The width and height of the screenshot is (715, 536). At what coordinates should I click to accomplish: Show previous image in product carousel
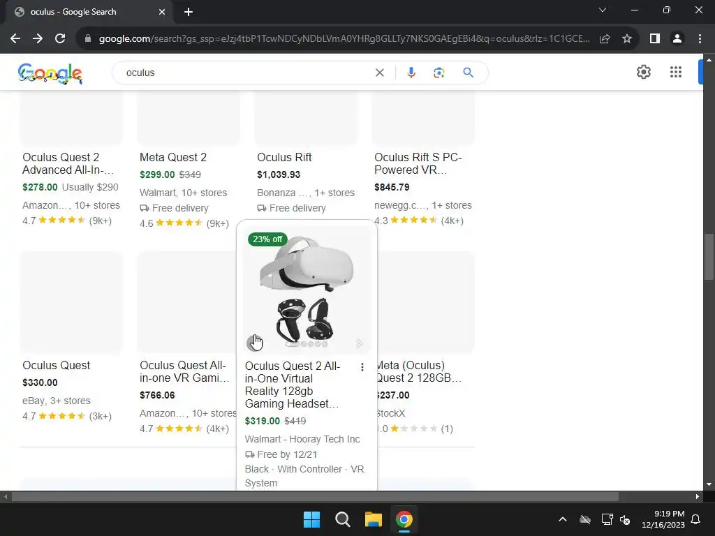coord(254,343)
